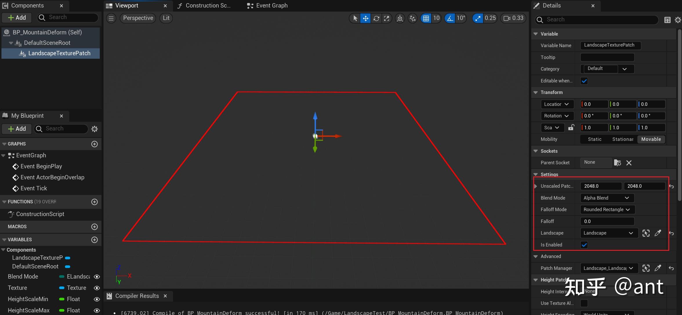Open the viewport hamburger options menu
Viewport: 682px width, 315px height.
(111, 19)
